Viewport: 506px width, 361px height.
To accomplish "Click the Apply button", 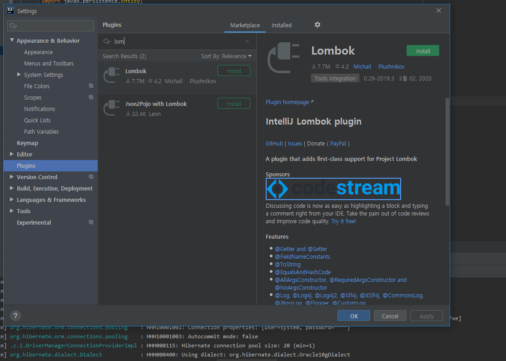I will pos(427,316).
